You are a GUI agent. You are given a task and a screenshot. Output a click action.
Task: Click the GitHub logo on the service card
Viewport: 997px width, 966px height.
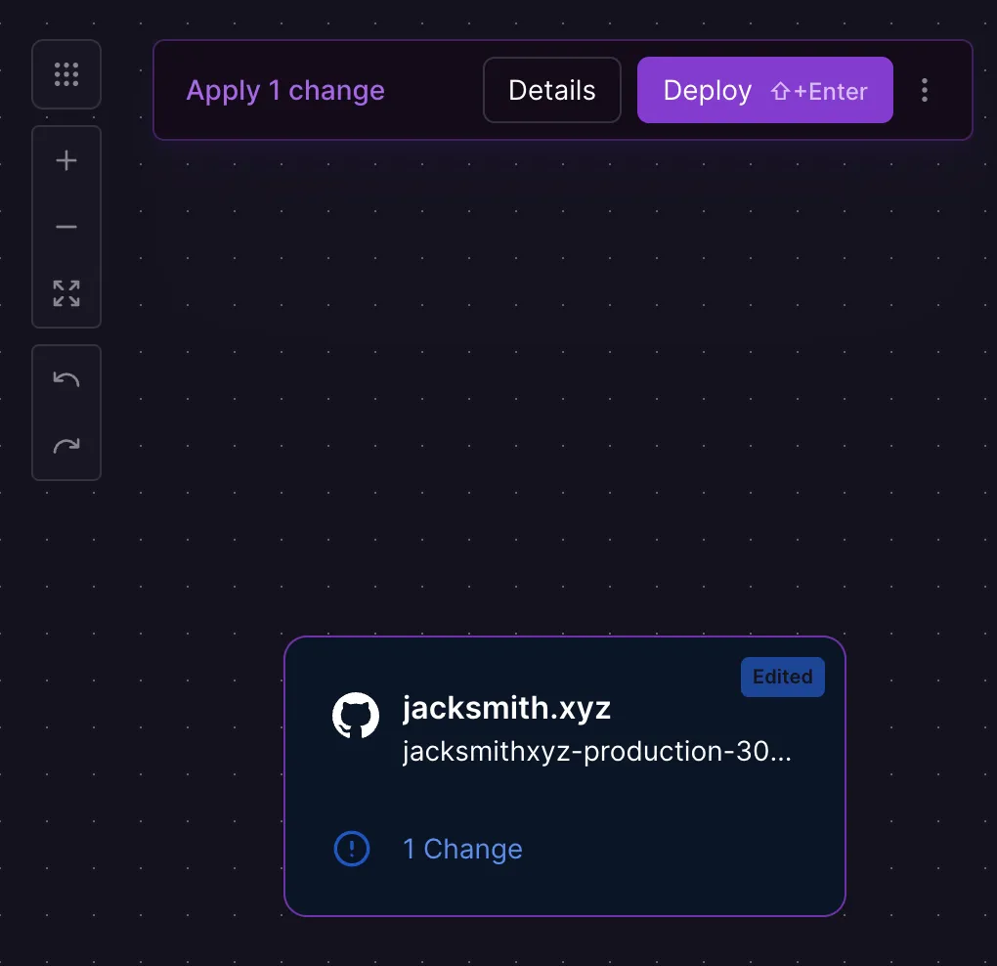coord(356,717)
